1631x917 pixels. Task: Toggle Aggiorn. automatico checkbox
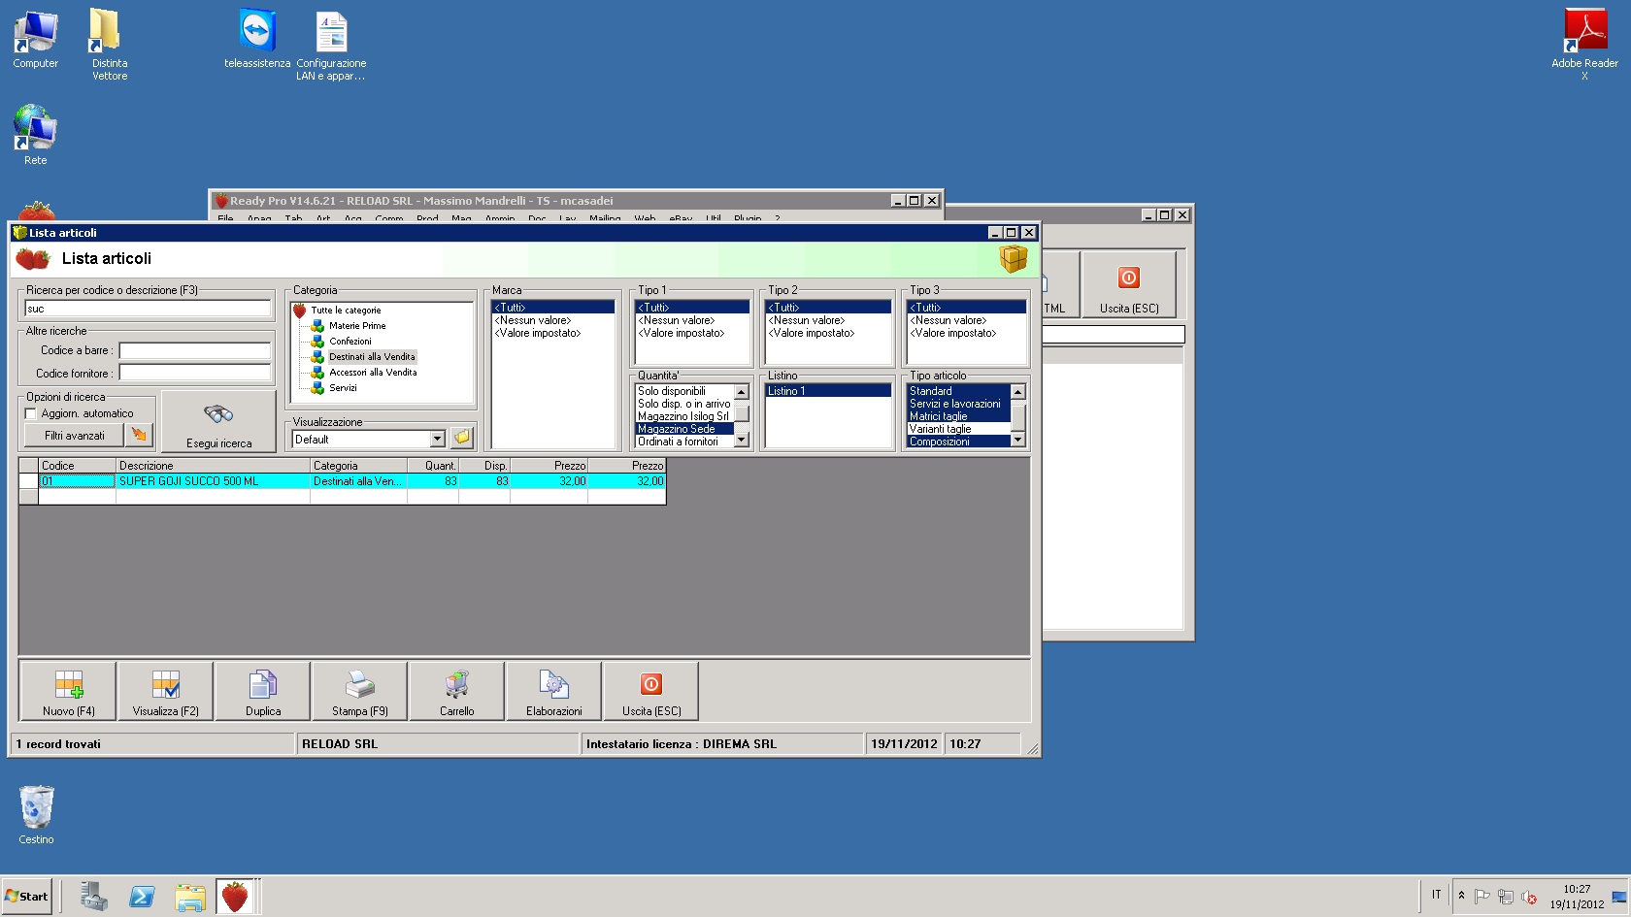coord(31,413)
